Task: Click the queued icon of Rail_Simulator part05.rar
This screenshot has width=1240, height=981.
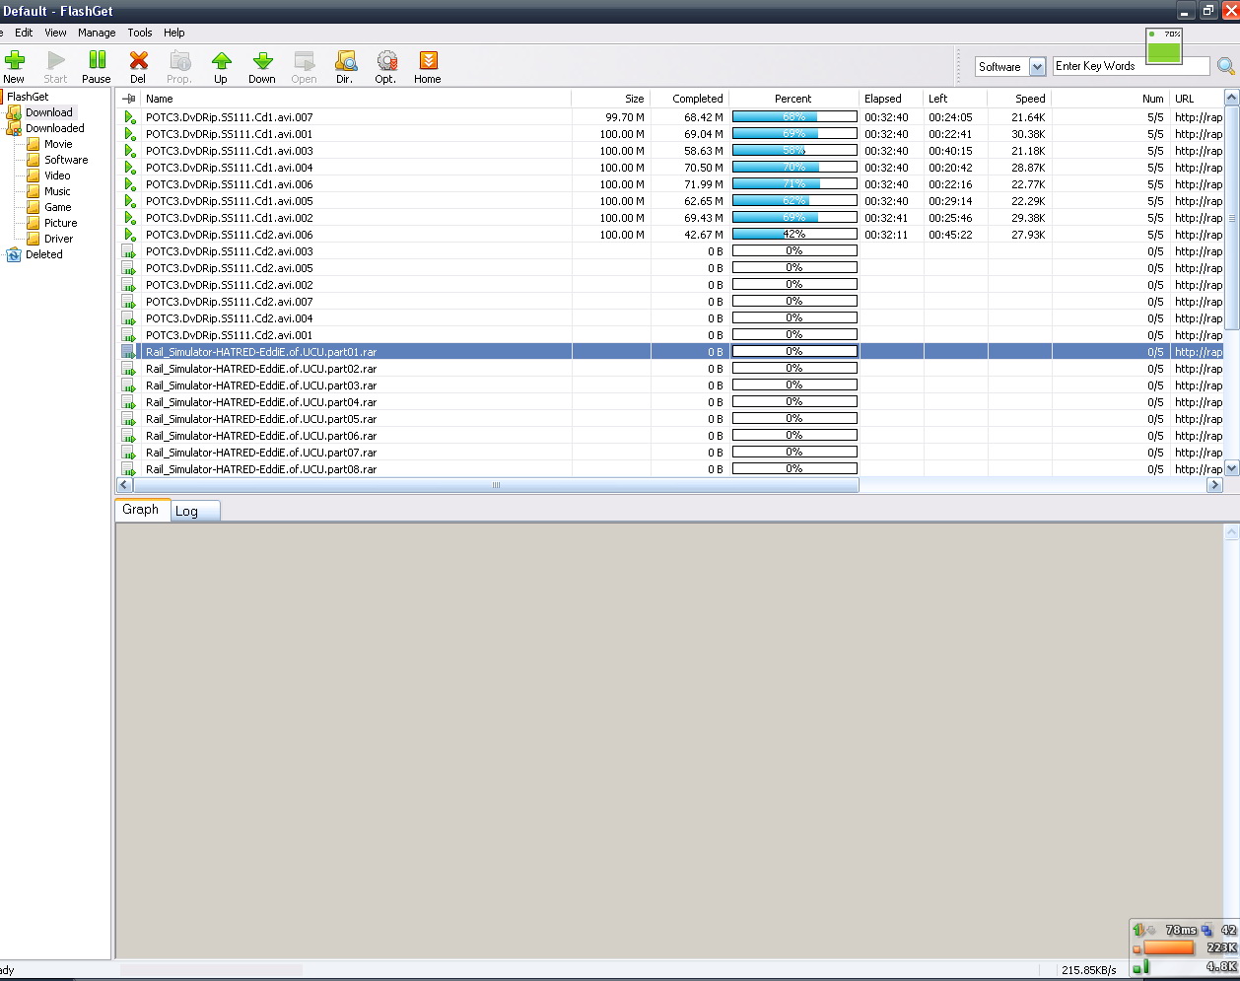Action: point(129,419)
